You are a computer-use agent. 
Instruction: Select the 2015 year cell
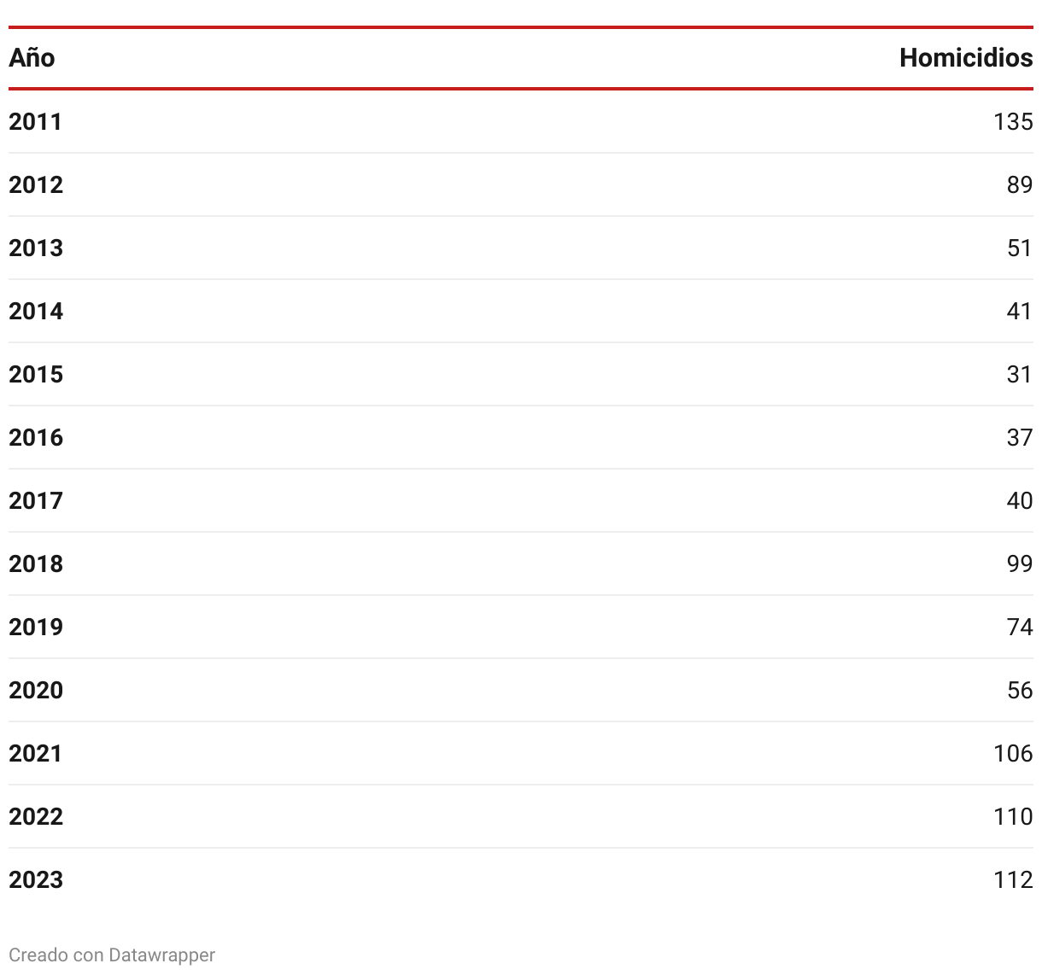pos(36,374)
